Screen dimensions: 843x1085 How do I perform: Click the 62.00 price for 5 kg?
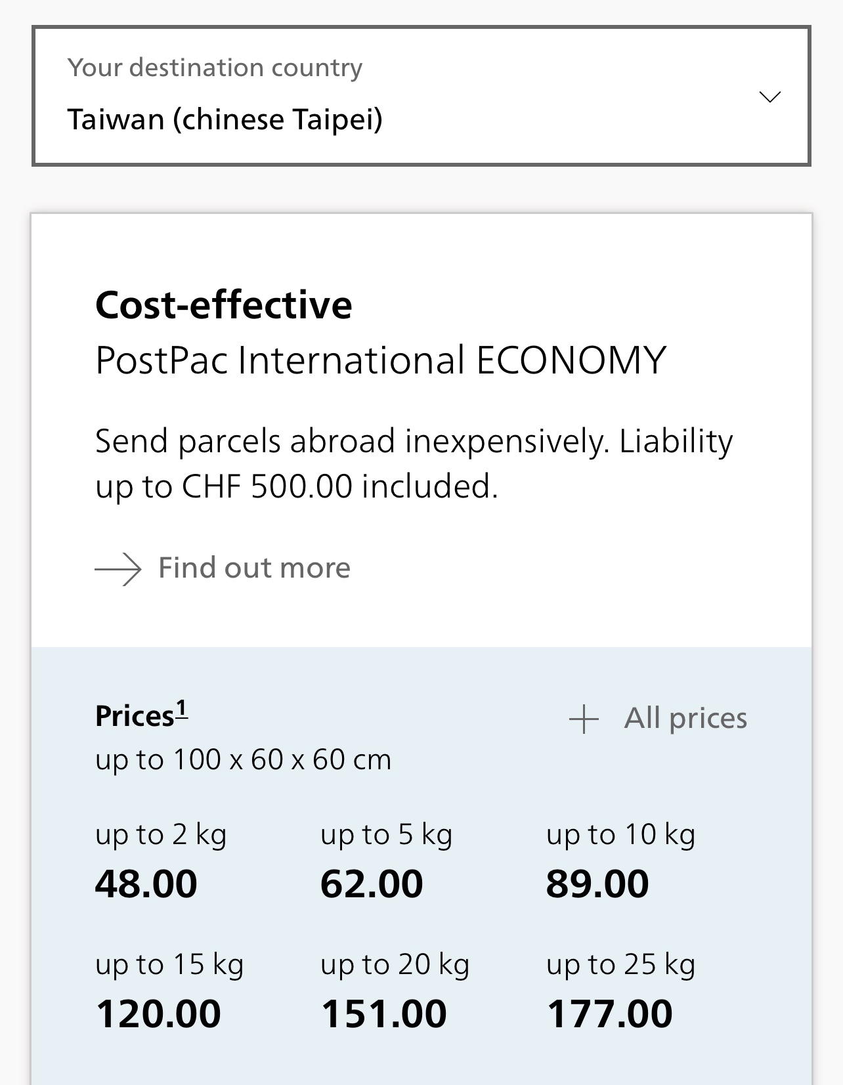(x=372, y=883)
